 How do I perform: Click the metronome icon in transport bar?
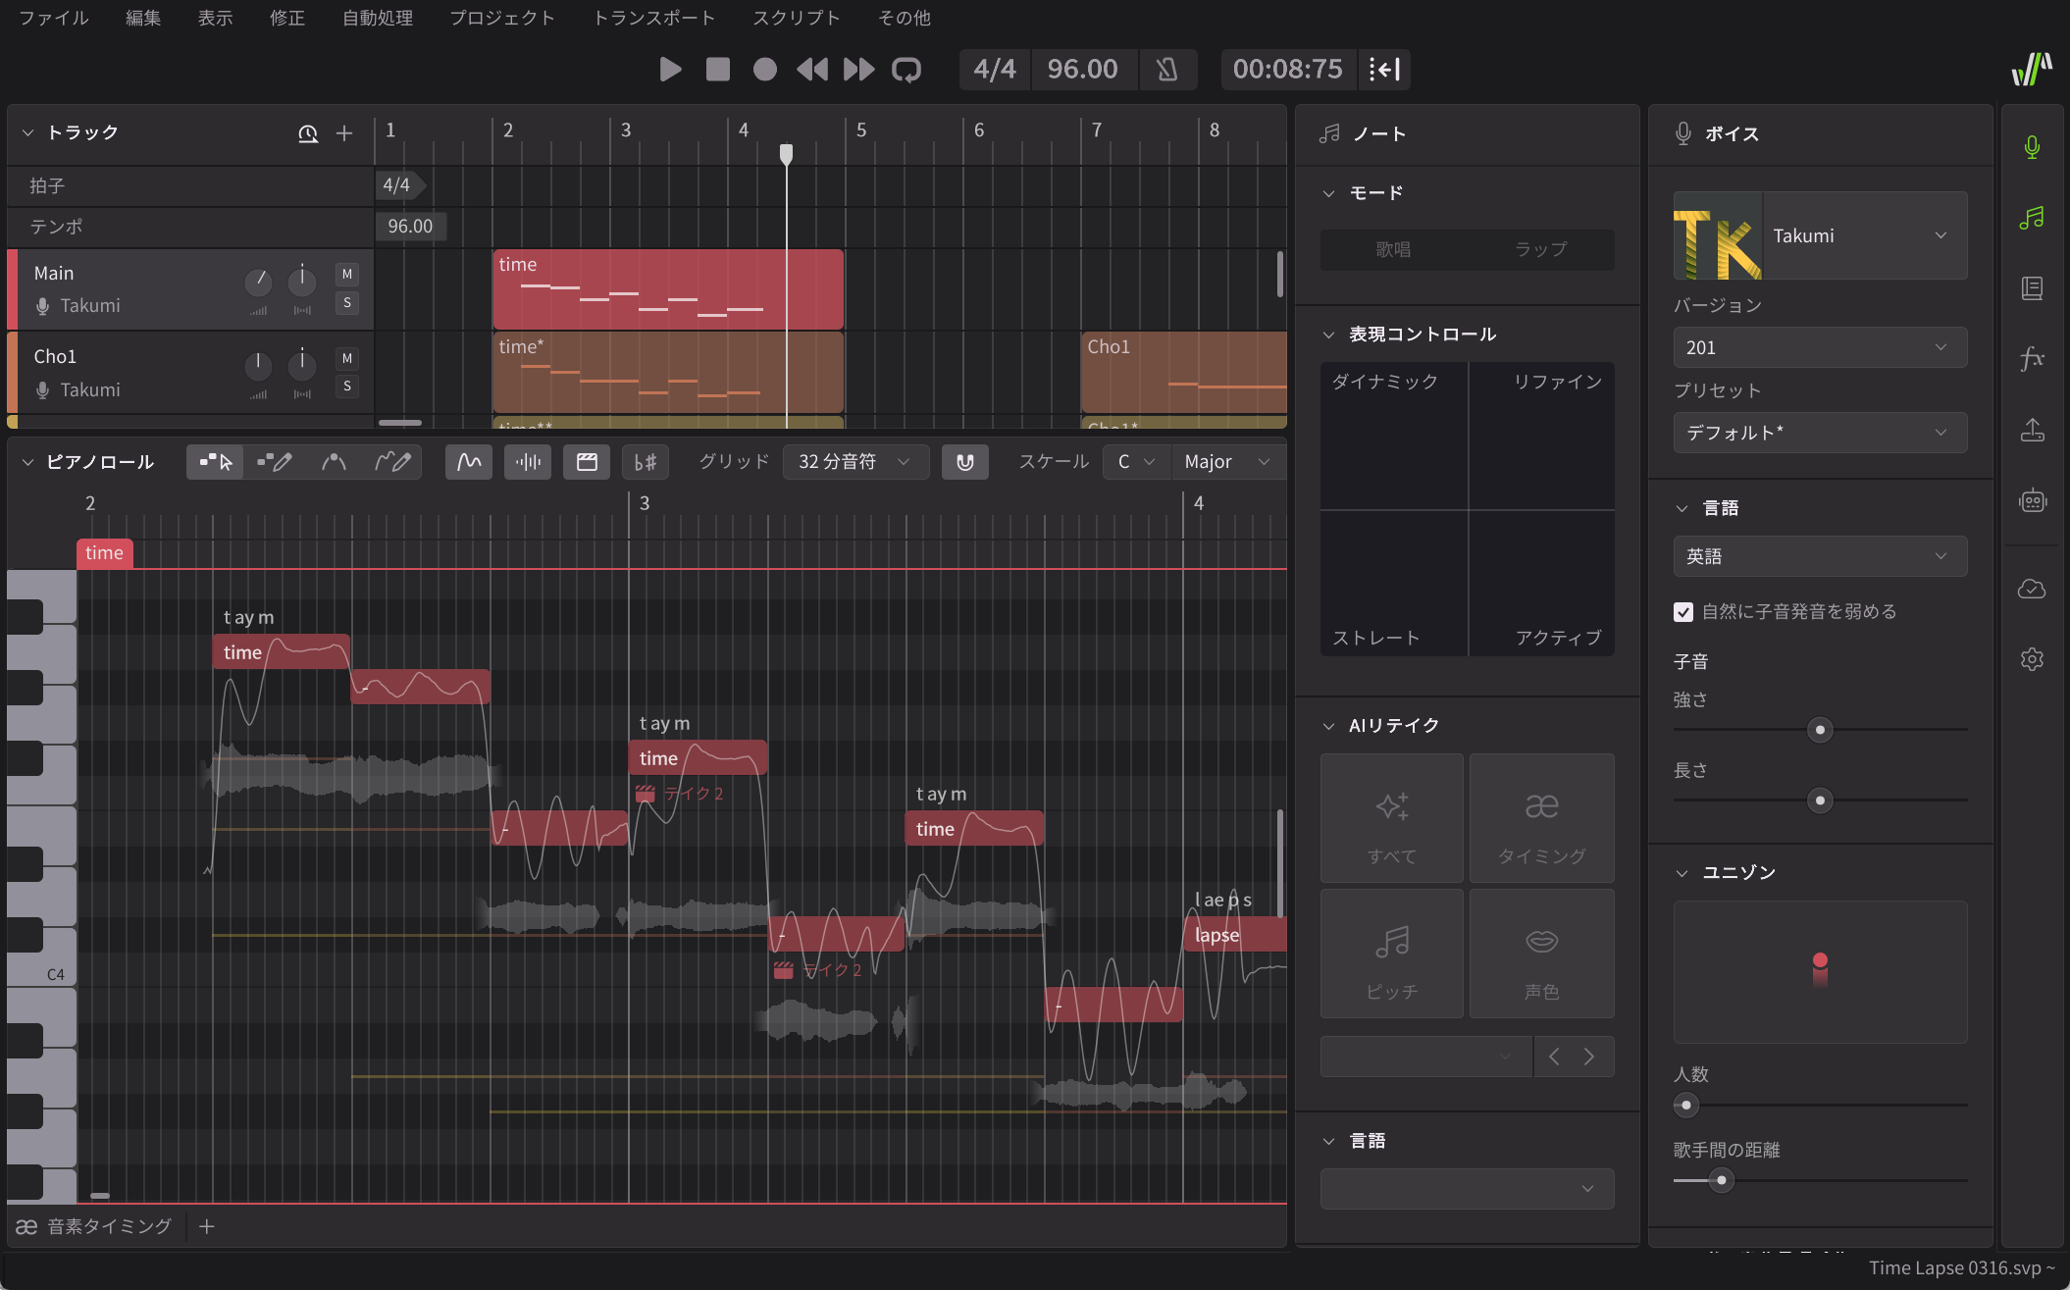(1166, 70)
